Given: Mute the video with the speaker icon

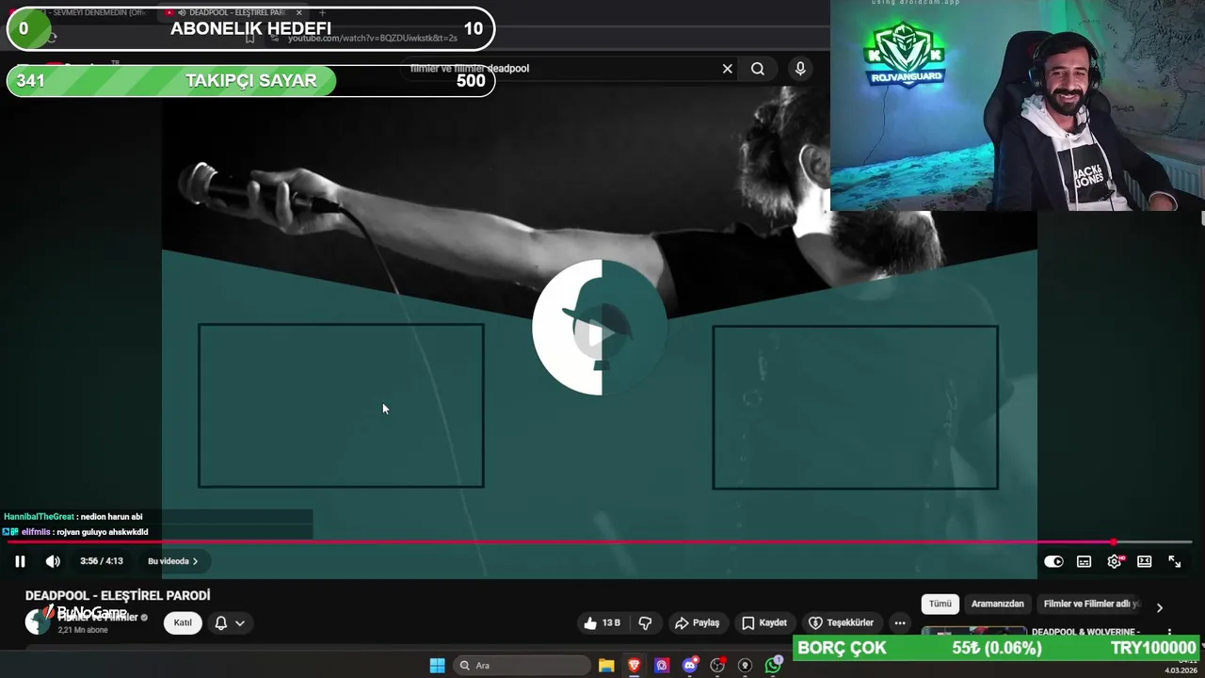Looking at the screenshot, I should coord(53,561).
